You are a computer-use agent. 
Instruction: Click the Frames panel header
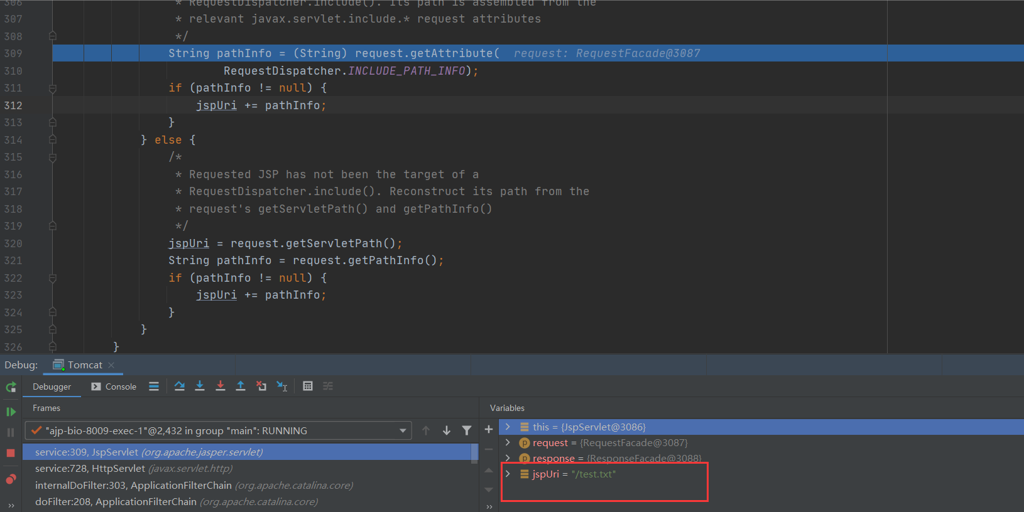tap(46, 408)
